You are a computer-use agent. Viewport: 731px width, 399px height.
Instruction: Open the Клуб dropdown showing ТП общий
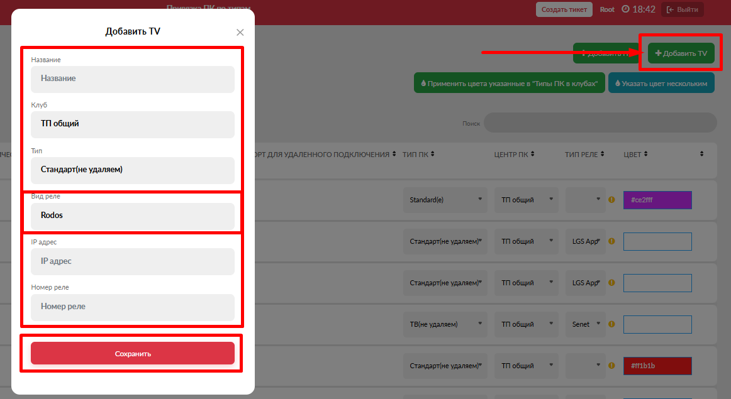[132, 124]
